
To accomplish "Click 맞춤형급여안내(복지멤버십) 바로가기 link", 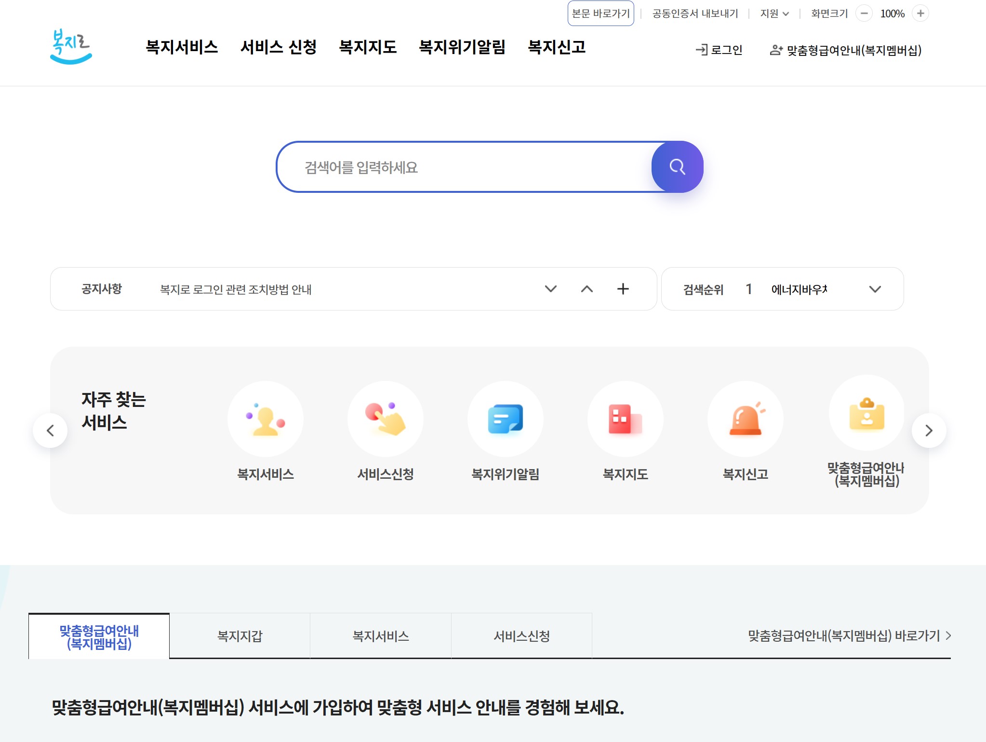I will 849,635.
